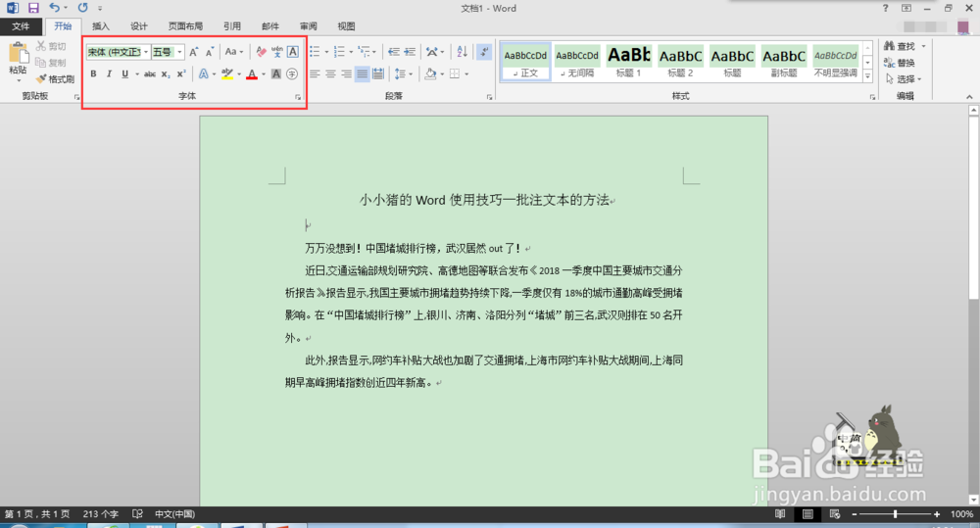Viewport: 980px width, 528px height.
Task: Click the 替换 replace button
Action: tap(900, 63)
